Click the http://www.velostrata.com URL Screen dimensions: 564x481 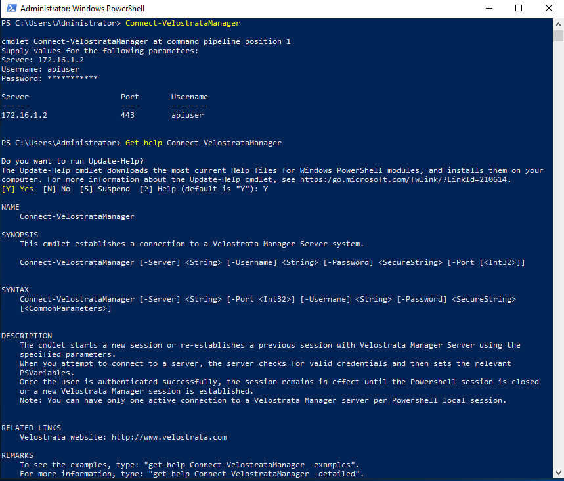pos(169,437)
